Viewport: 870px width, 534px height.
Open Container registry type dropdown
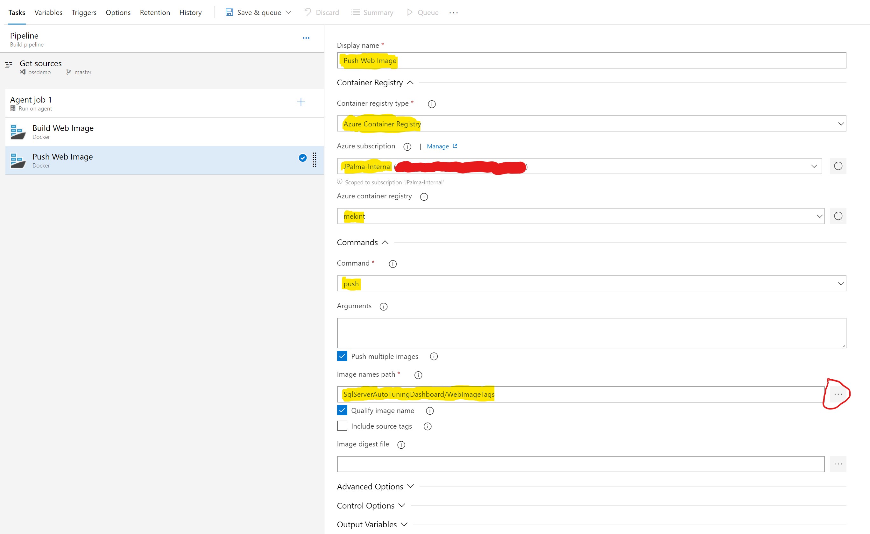click(x=591, y=124)
